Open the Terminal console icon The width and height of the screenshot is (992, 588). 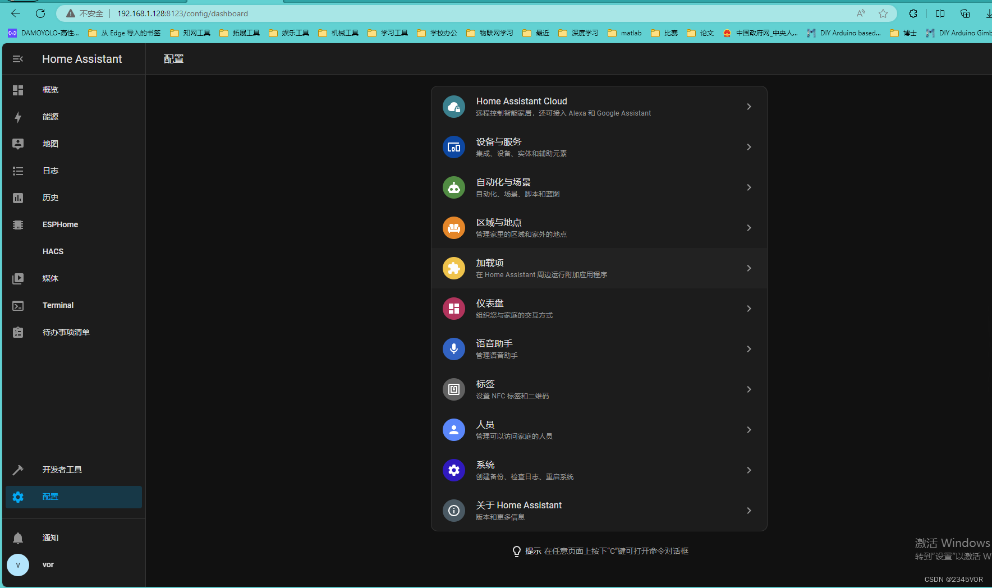click(x=18, y=305)
